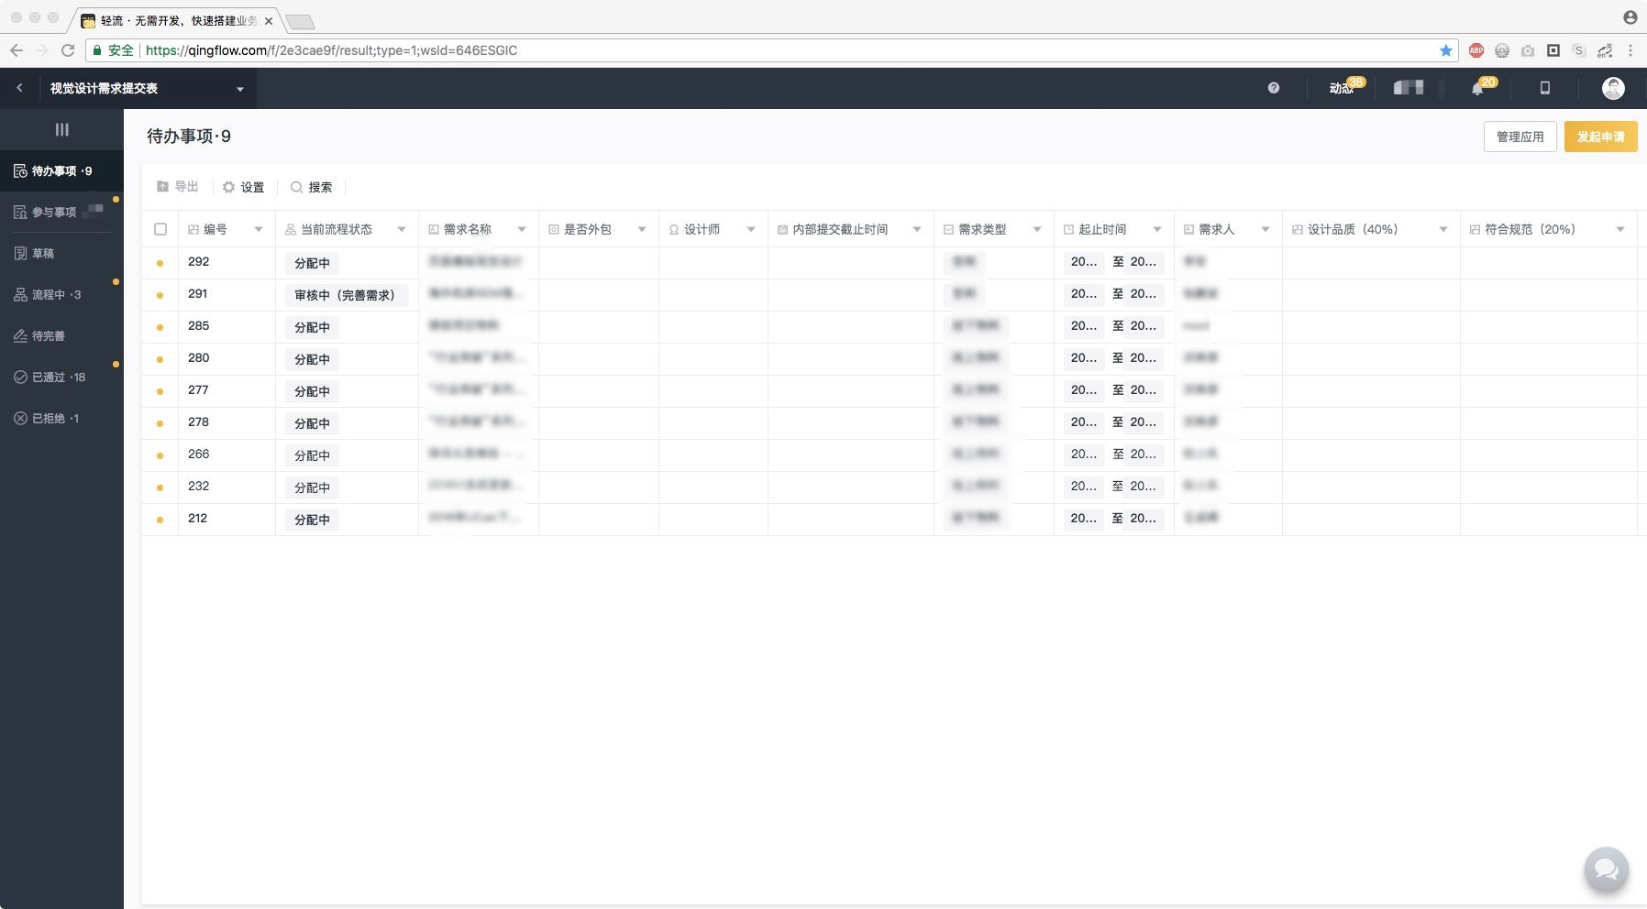Click 管理应用 button
Screen dimensions: 1647x909
click(1520, 137)
